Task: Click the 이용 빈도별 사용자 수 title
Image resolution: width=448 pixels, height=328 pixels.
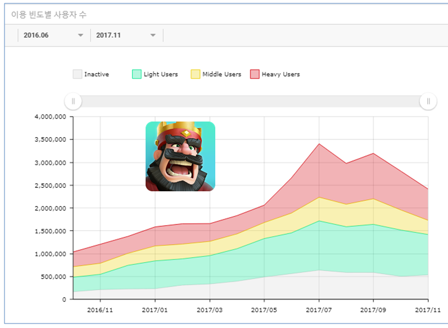Action: click(49, 15)
